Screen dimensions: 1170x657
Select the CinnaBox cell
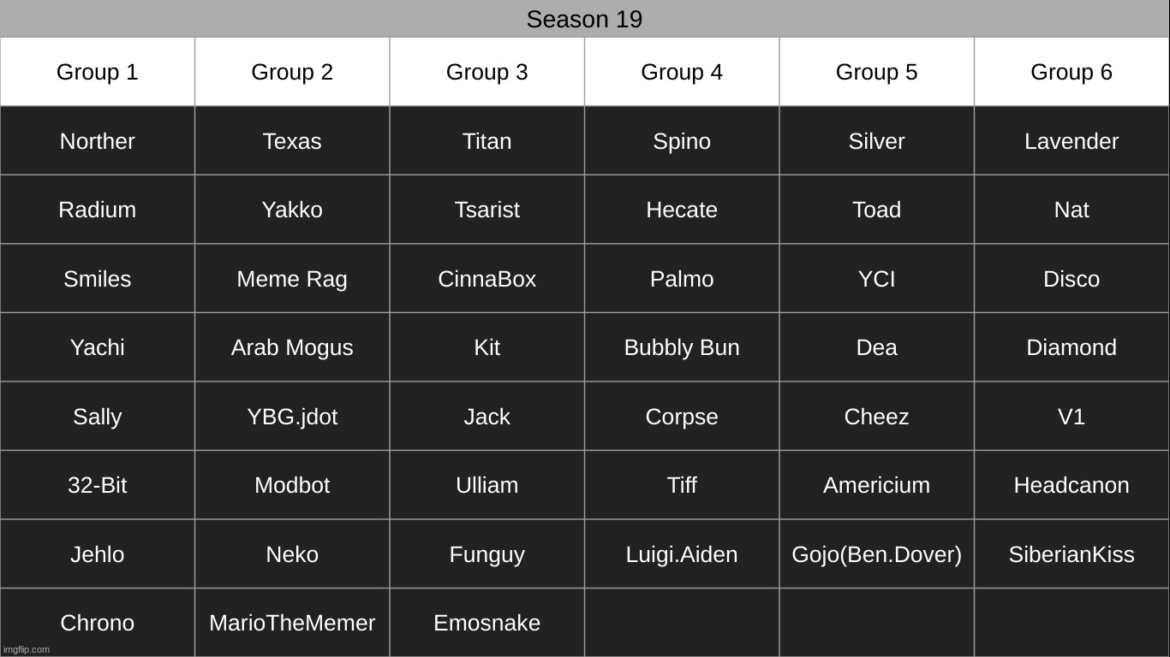(x=487, y=279)
